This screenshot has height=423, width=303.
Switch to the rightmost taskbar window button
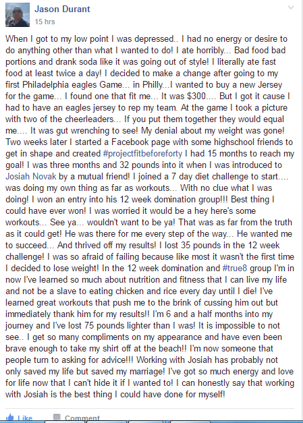[x=190, y=422]
